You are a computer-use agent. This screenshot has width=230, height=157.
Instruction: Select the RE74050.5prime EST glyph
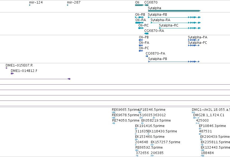tap(114, 123)
